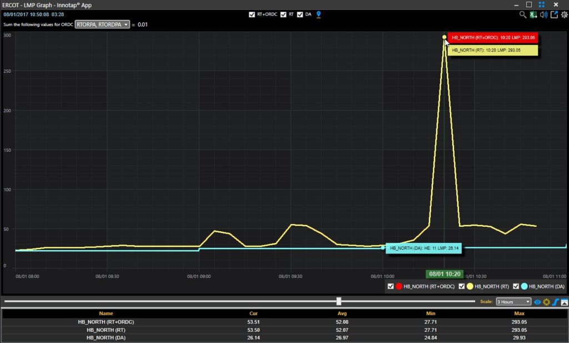The width and height of the screenshot is (569, 343).
Task: Toggle sound with the speaker icon
Action: pos(543,14)
